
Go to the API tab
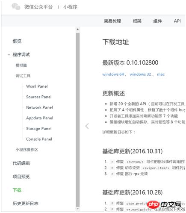[x=177, y=21]
